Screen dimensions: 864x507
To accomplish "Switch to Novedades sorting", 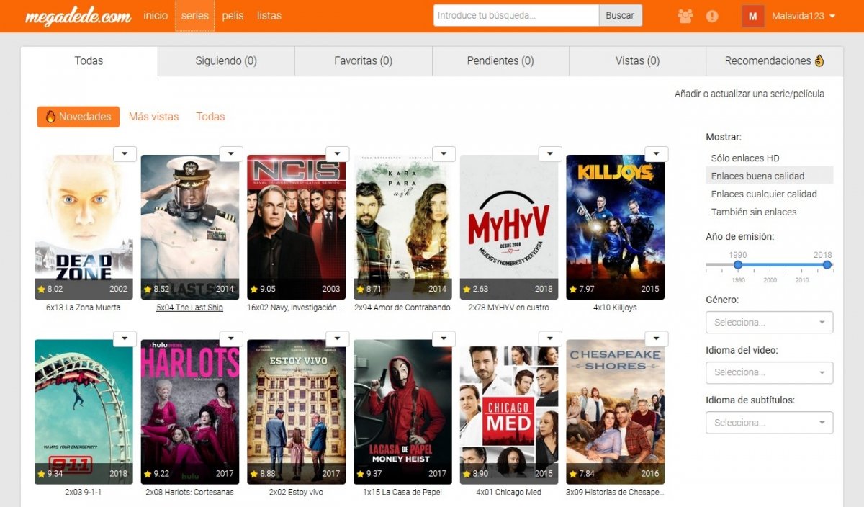I will pyautogui.click(x=78, y=117).
